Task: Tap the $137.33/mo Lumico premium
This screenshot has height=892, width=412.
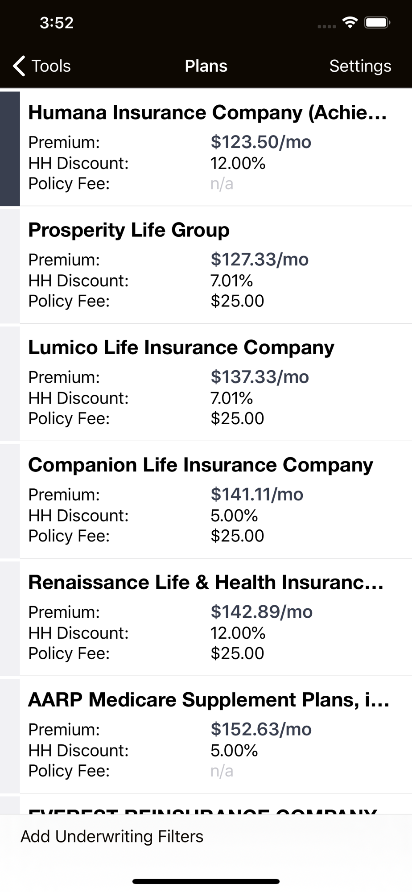Action: pos(260,377)
